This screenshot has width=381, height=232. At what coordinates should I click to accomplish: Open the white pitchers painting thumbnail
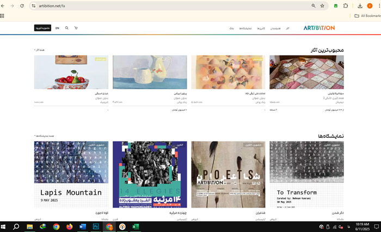150,72
